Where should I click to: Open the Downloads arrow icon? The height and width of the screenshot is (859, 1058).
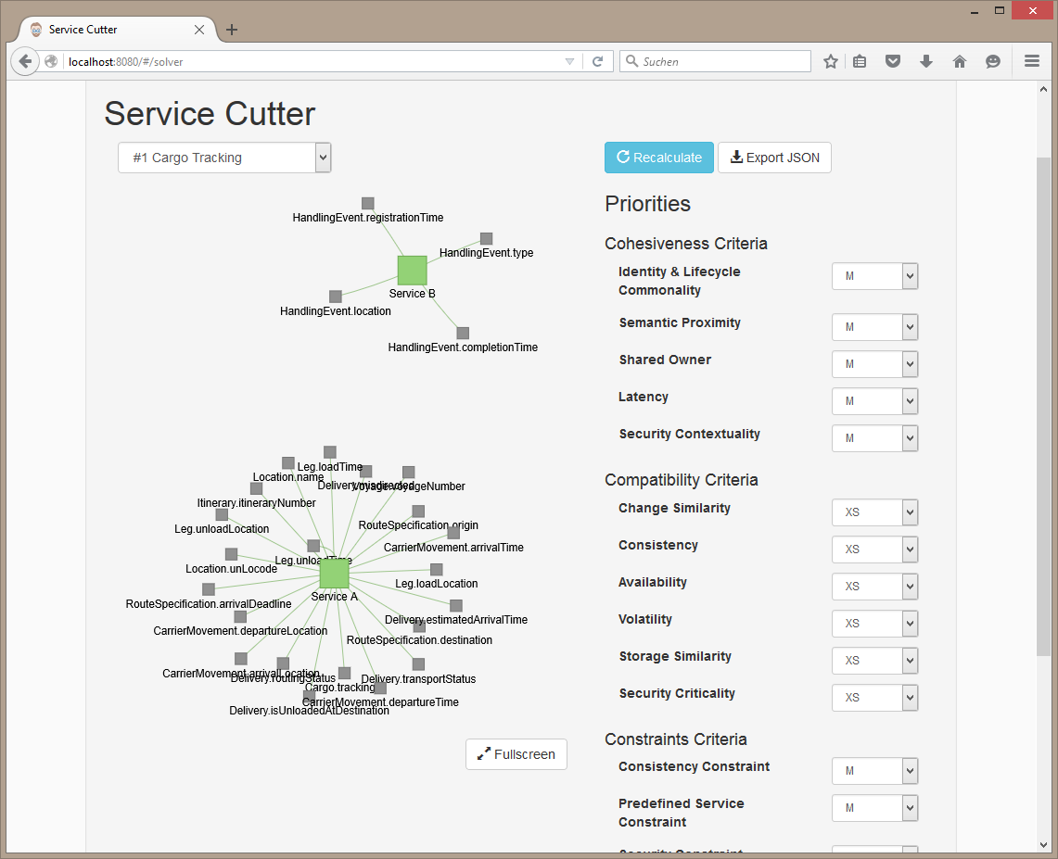tap(925, 61)
